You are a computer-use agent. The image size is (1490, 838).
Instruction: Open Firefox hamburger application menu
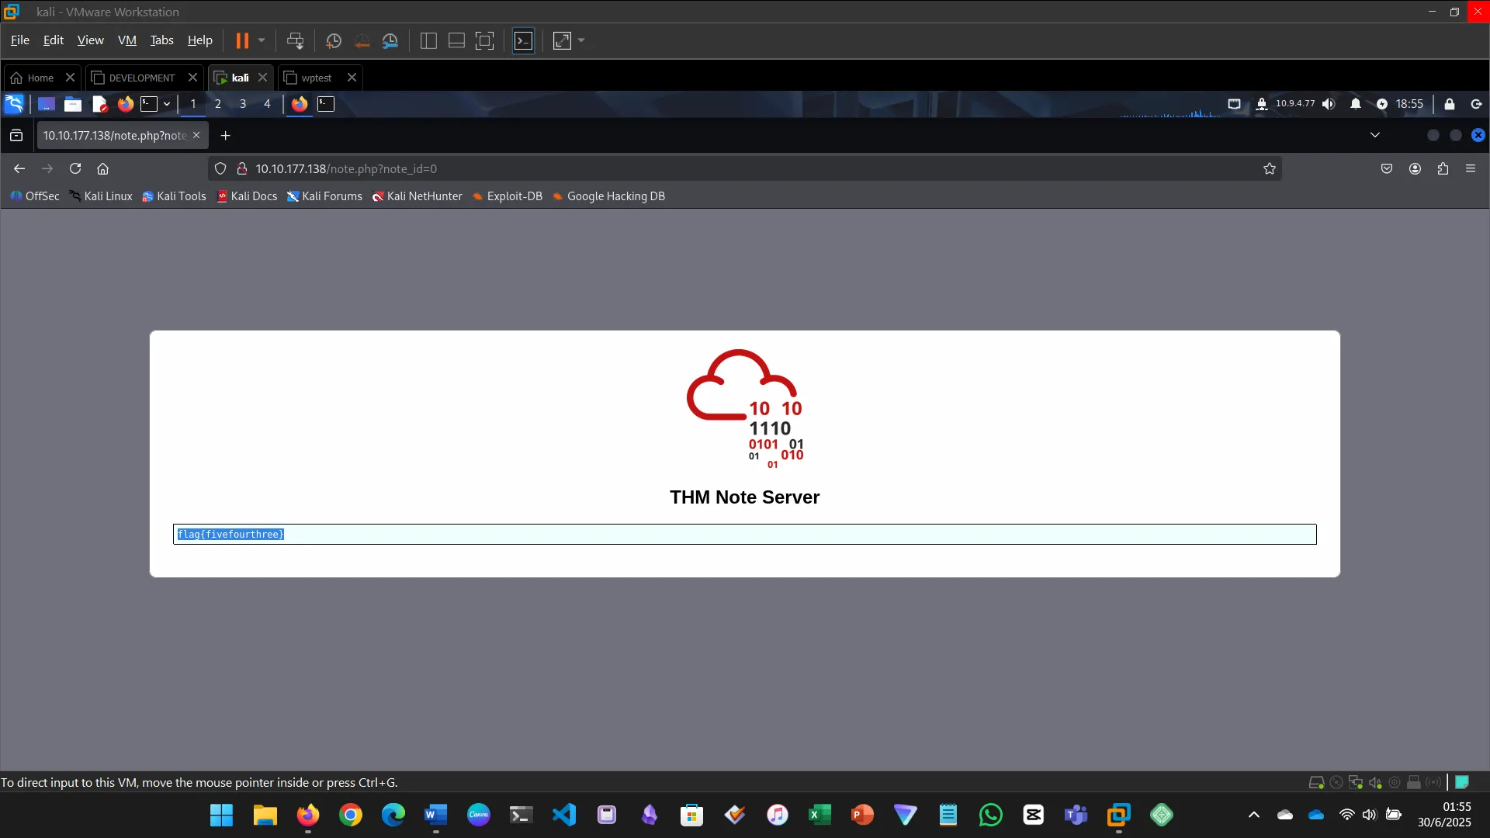pyautogui.click(x=1471, y=168)
